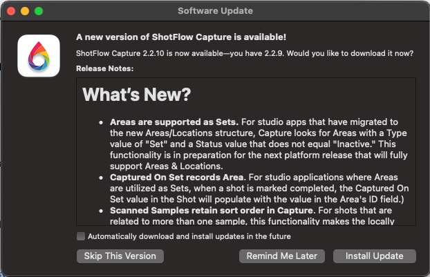Viewport: 430px width, 277px height.
Task: Click "Captured On Set records Area." bullet text
Action: (178, 178)
